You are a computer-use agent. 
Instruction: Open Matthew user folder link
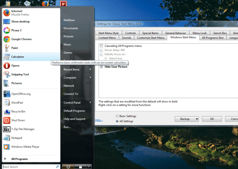coord(69,20)
